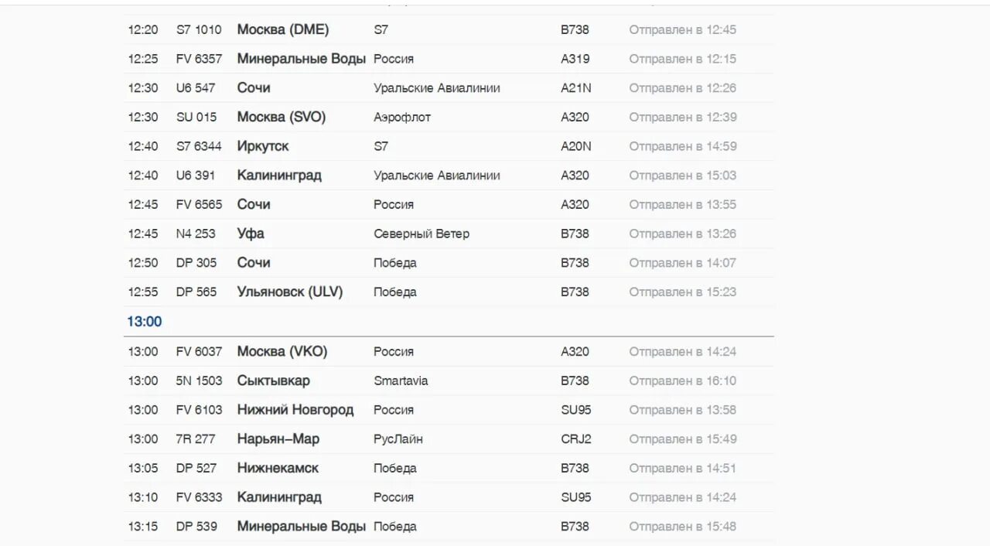Click flight FV 6565 to Сочи

449,205
